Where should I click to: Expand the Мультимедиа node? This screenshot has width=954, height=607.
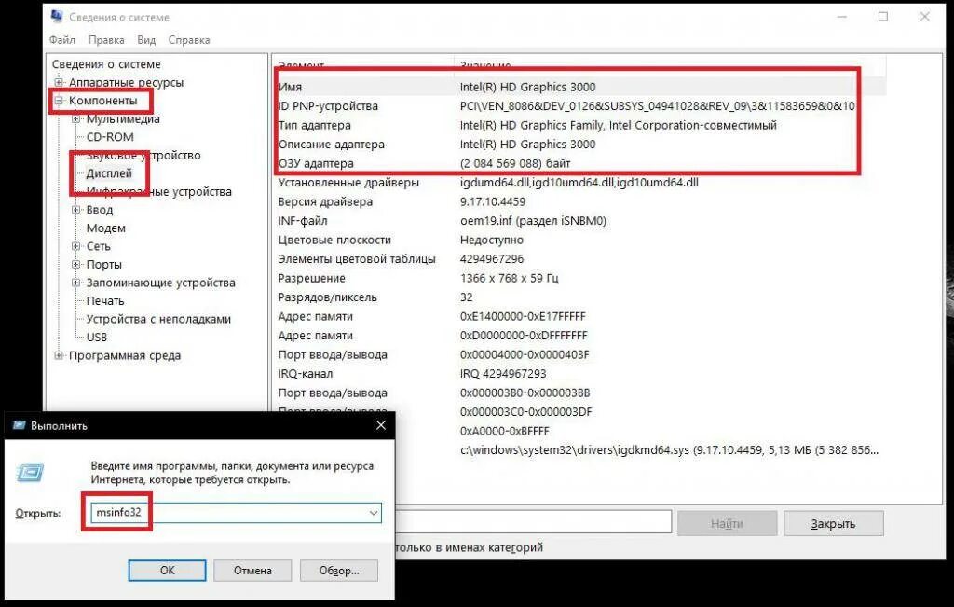tap(76, 118)
